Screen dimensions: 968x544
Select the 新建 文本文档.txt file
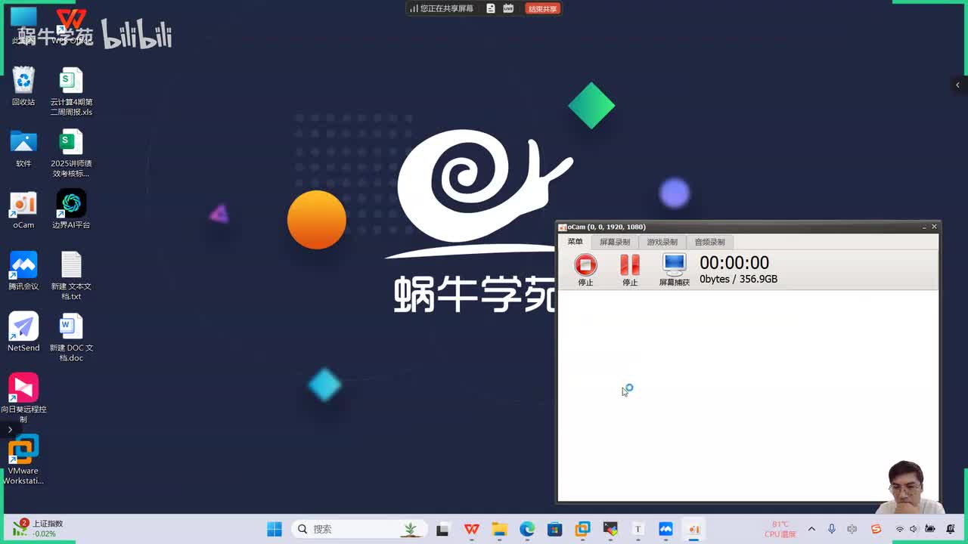coord(71,277)
